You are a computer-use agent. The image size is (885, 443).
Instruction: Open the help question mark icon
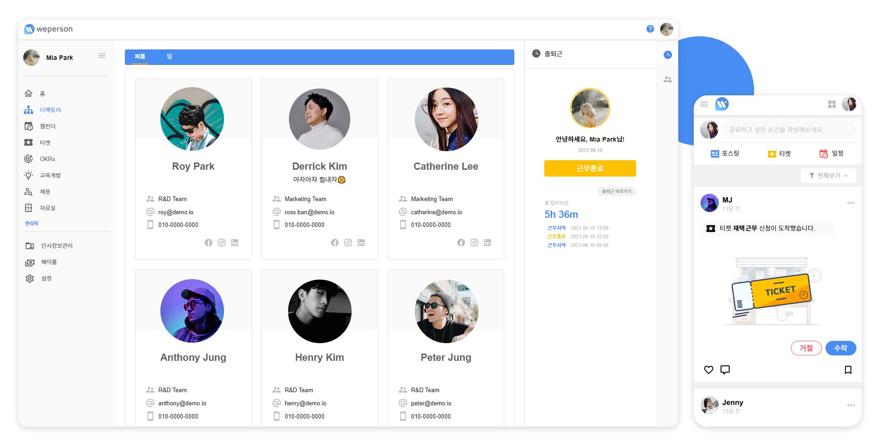pyautogui.click(x=650, y=29)
